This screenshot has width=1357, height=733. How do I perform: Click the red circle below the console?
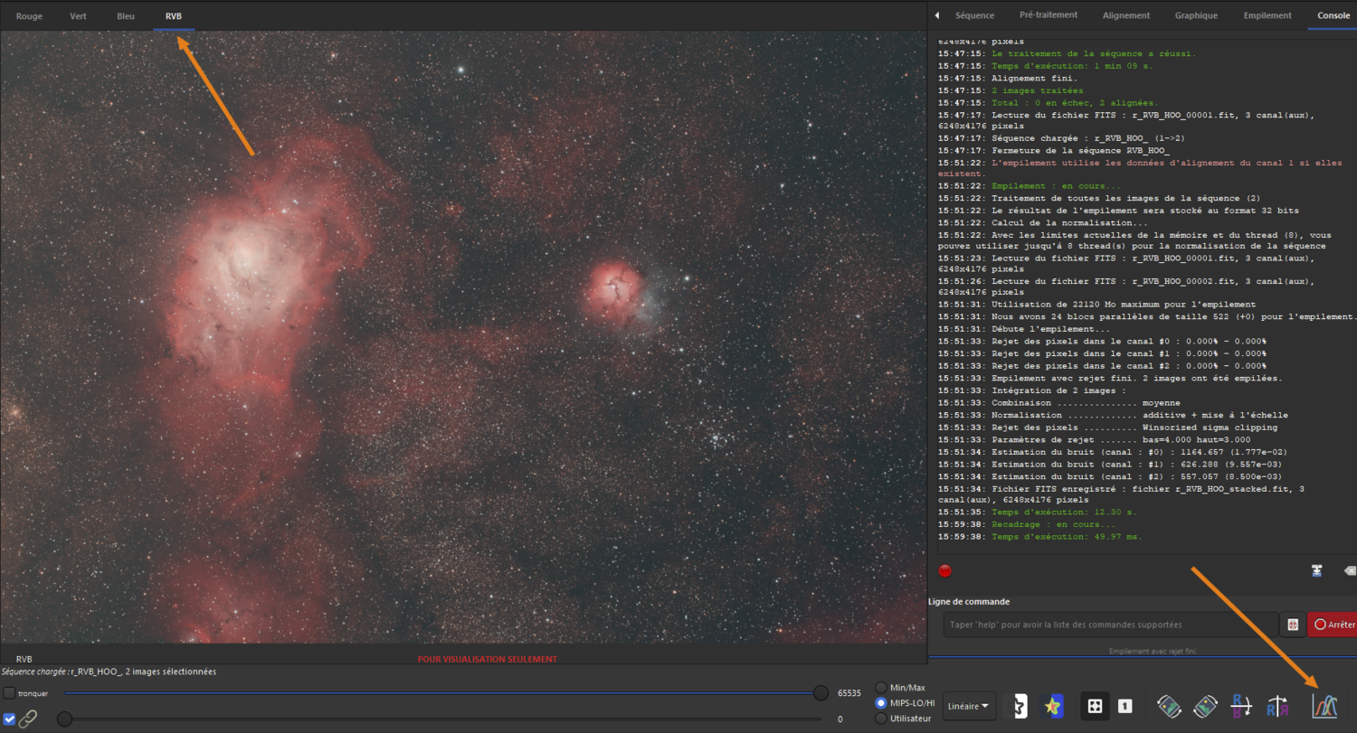[x=944, y=571]
